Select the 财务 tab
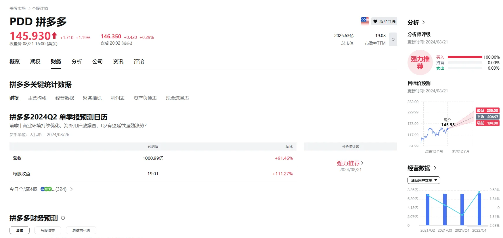503x238 pixels. (x=56, y=62)
